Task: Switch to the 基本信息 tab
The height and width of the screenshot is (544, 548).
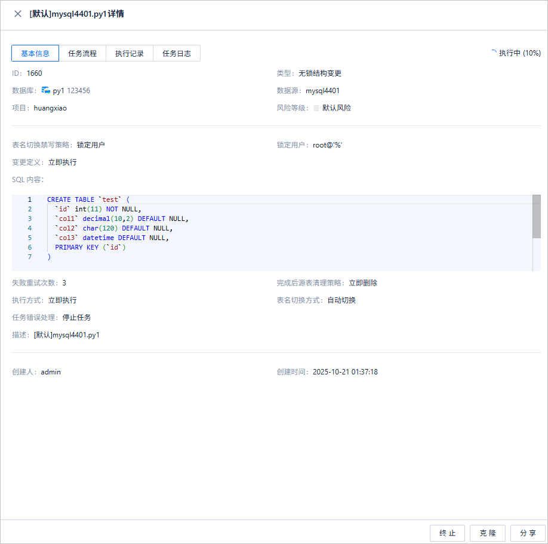Action: click(35, 53)
